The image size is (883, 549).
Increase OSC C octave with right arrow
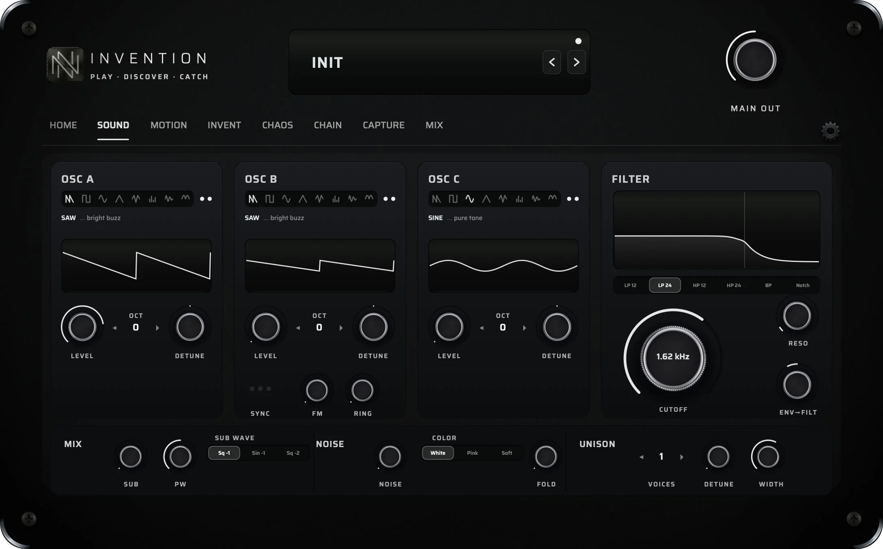click(x=524, y=328)
